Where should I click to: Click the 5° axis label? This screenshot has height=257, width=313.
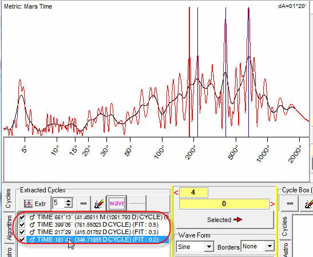pyautogui.click(x=24, y=149)
